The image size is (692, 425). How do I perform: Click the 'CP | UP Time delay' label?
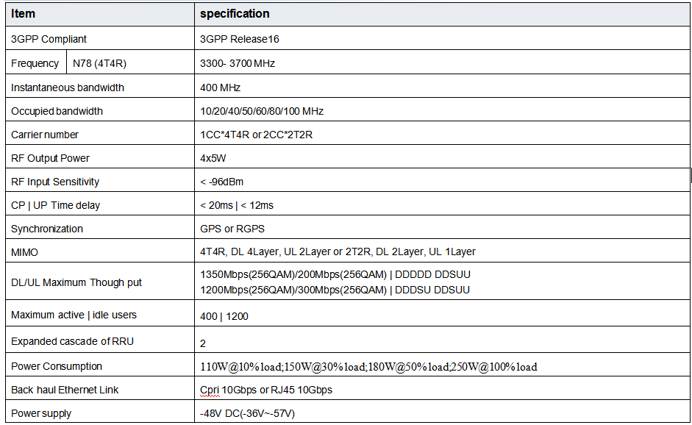point(55,205)
